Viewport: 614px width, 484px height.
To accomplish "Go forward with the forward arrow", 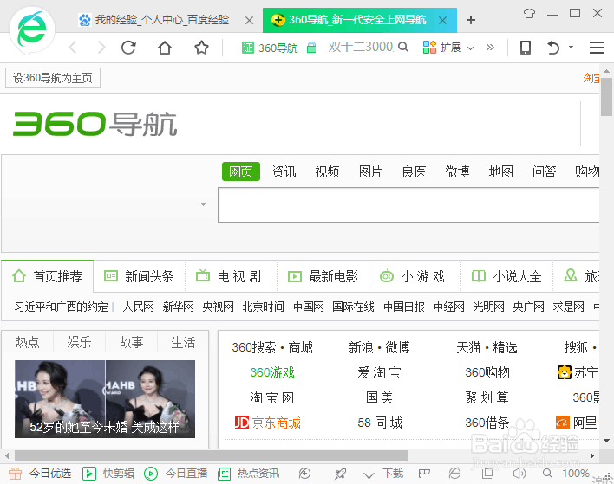I will pyautogui.click(x=101, y=48).
